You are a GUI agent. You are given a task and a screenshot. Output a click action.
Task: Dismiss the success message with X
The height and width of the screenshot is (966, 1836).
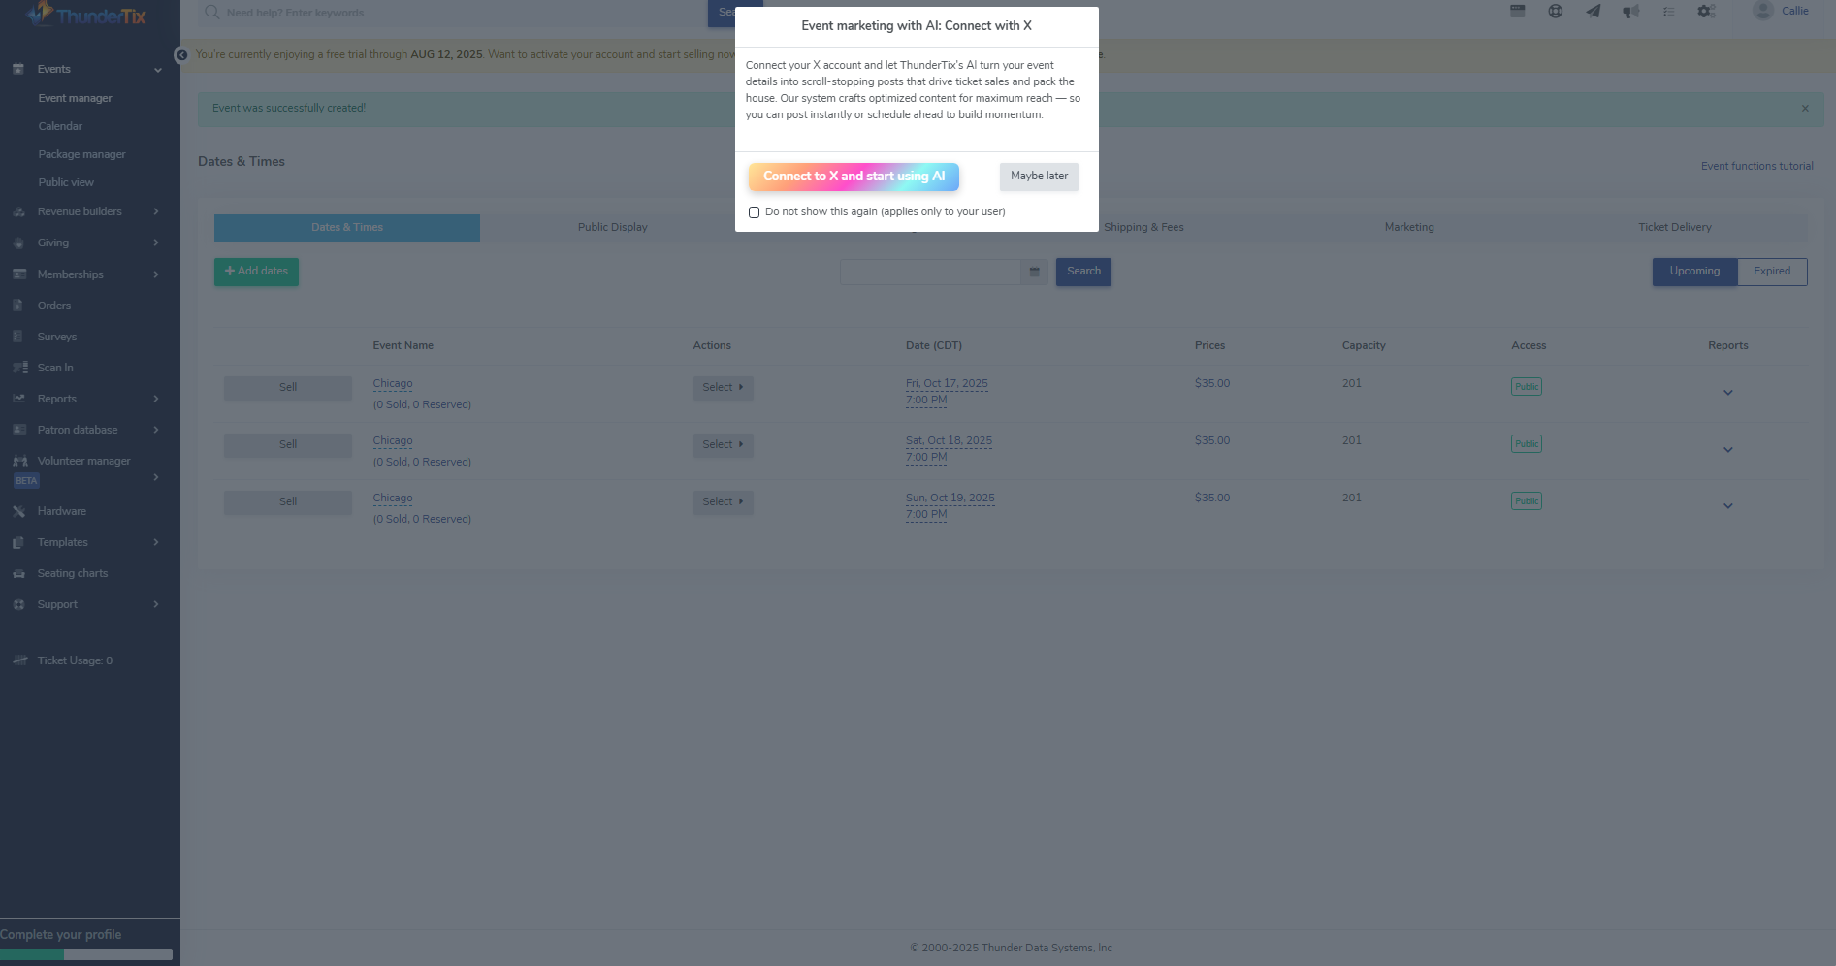point(1805,108)
